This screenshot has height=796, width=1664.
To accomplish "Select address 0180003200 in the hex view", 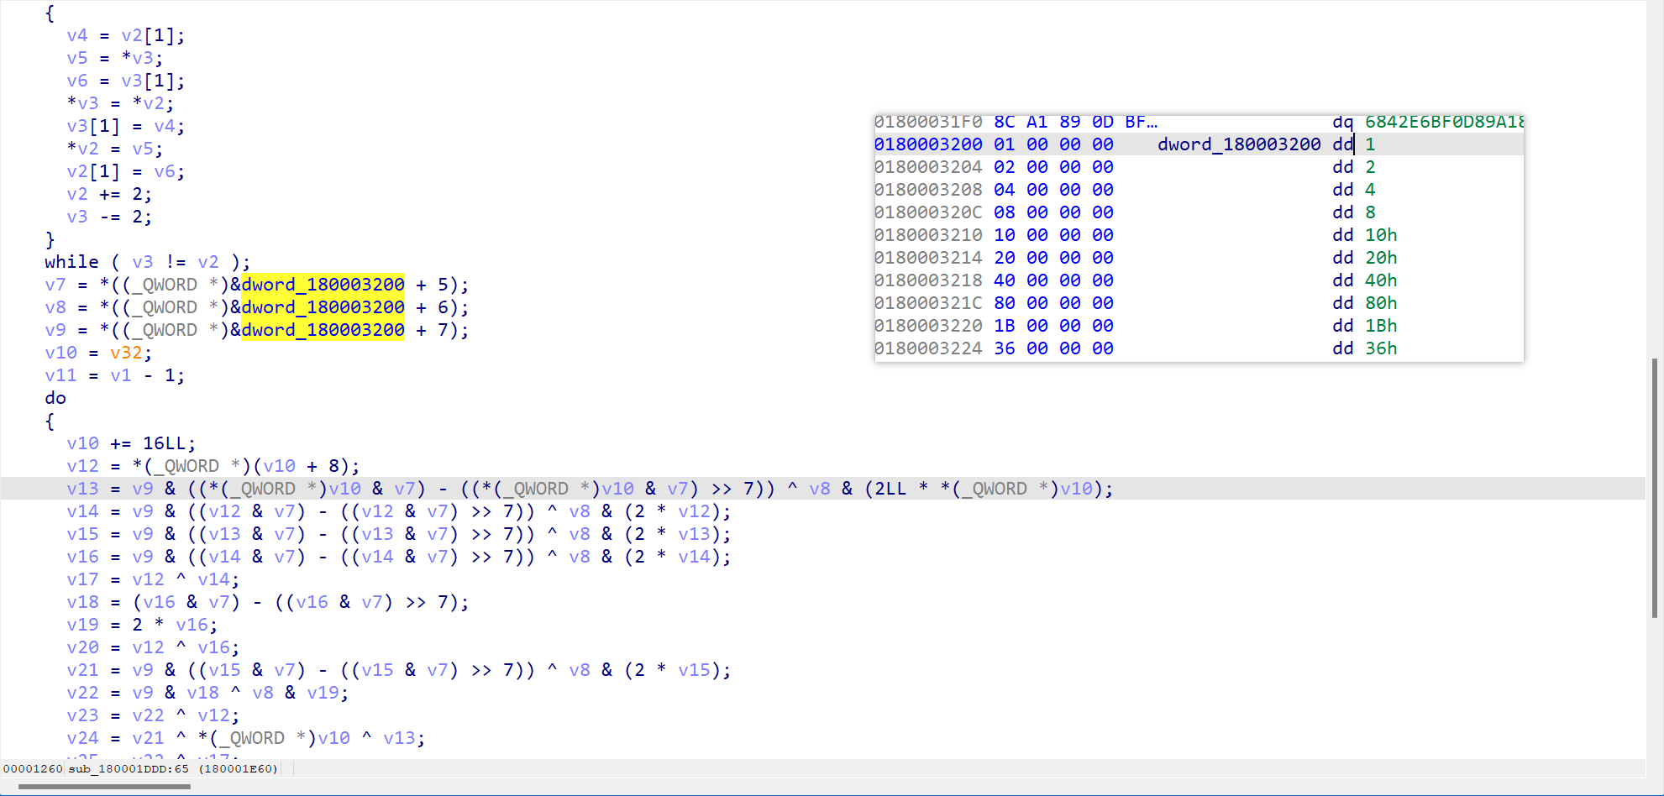I will 929,144.
